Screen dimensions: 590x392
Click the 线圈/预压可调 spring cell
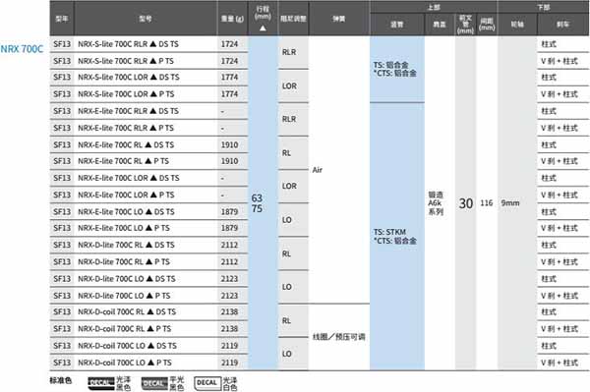click(338, 337)
